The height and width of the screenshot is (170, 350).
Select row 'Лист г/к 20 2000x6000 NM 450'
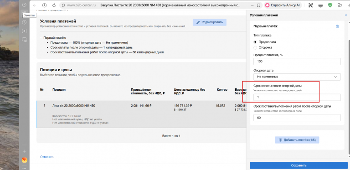(142, 114)
